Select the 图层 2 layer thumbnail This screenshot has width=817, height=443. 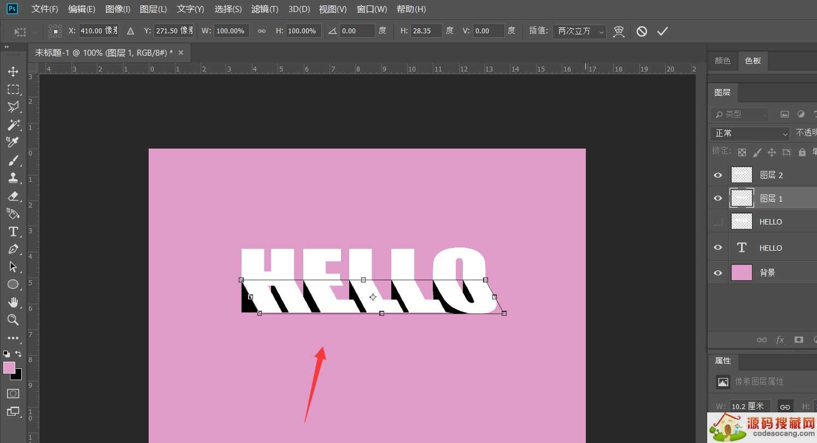click(x=742, y=175)
